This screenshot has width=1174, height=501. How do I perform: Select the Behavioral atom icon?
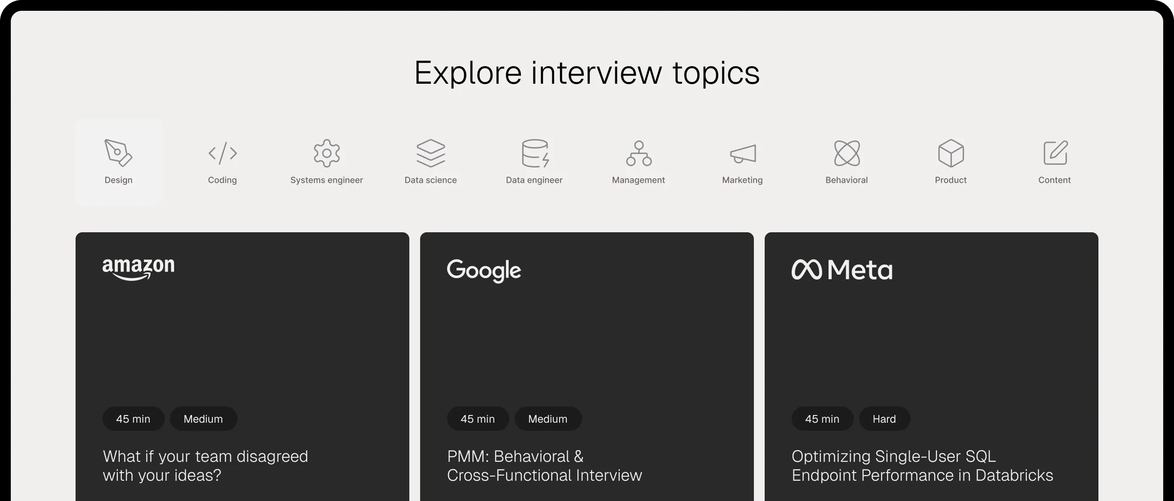point(847,153)
